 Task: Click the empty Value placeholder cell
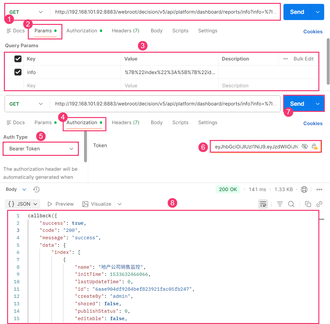[x=170, y=85]
